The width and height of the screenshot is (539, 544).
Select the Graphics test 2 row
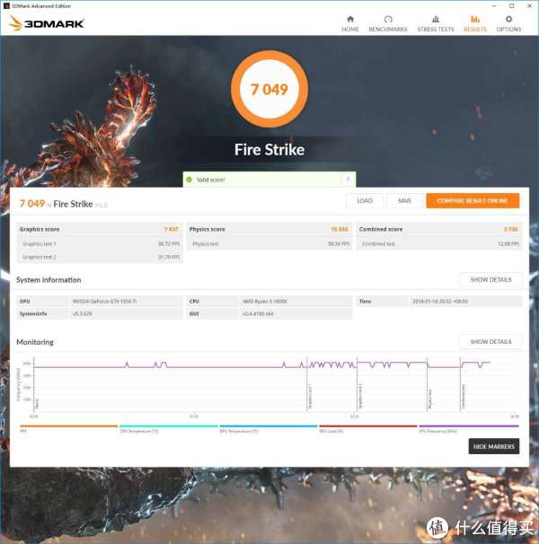100,257
